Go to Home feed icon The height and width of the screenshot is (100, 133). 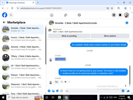(52, 15)
